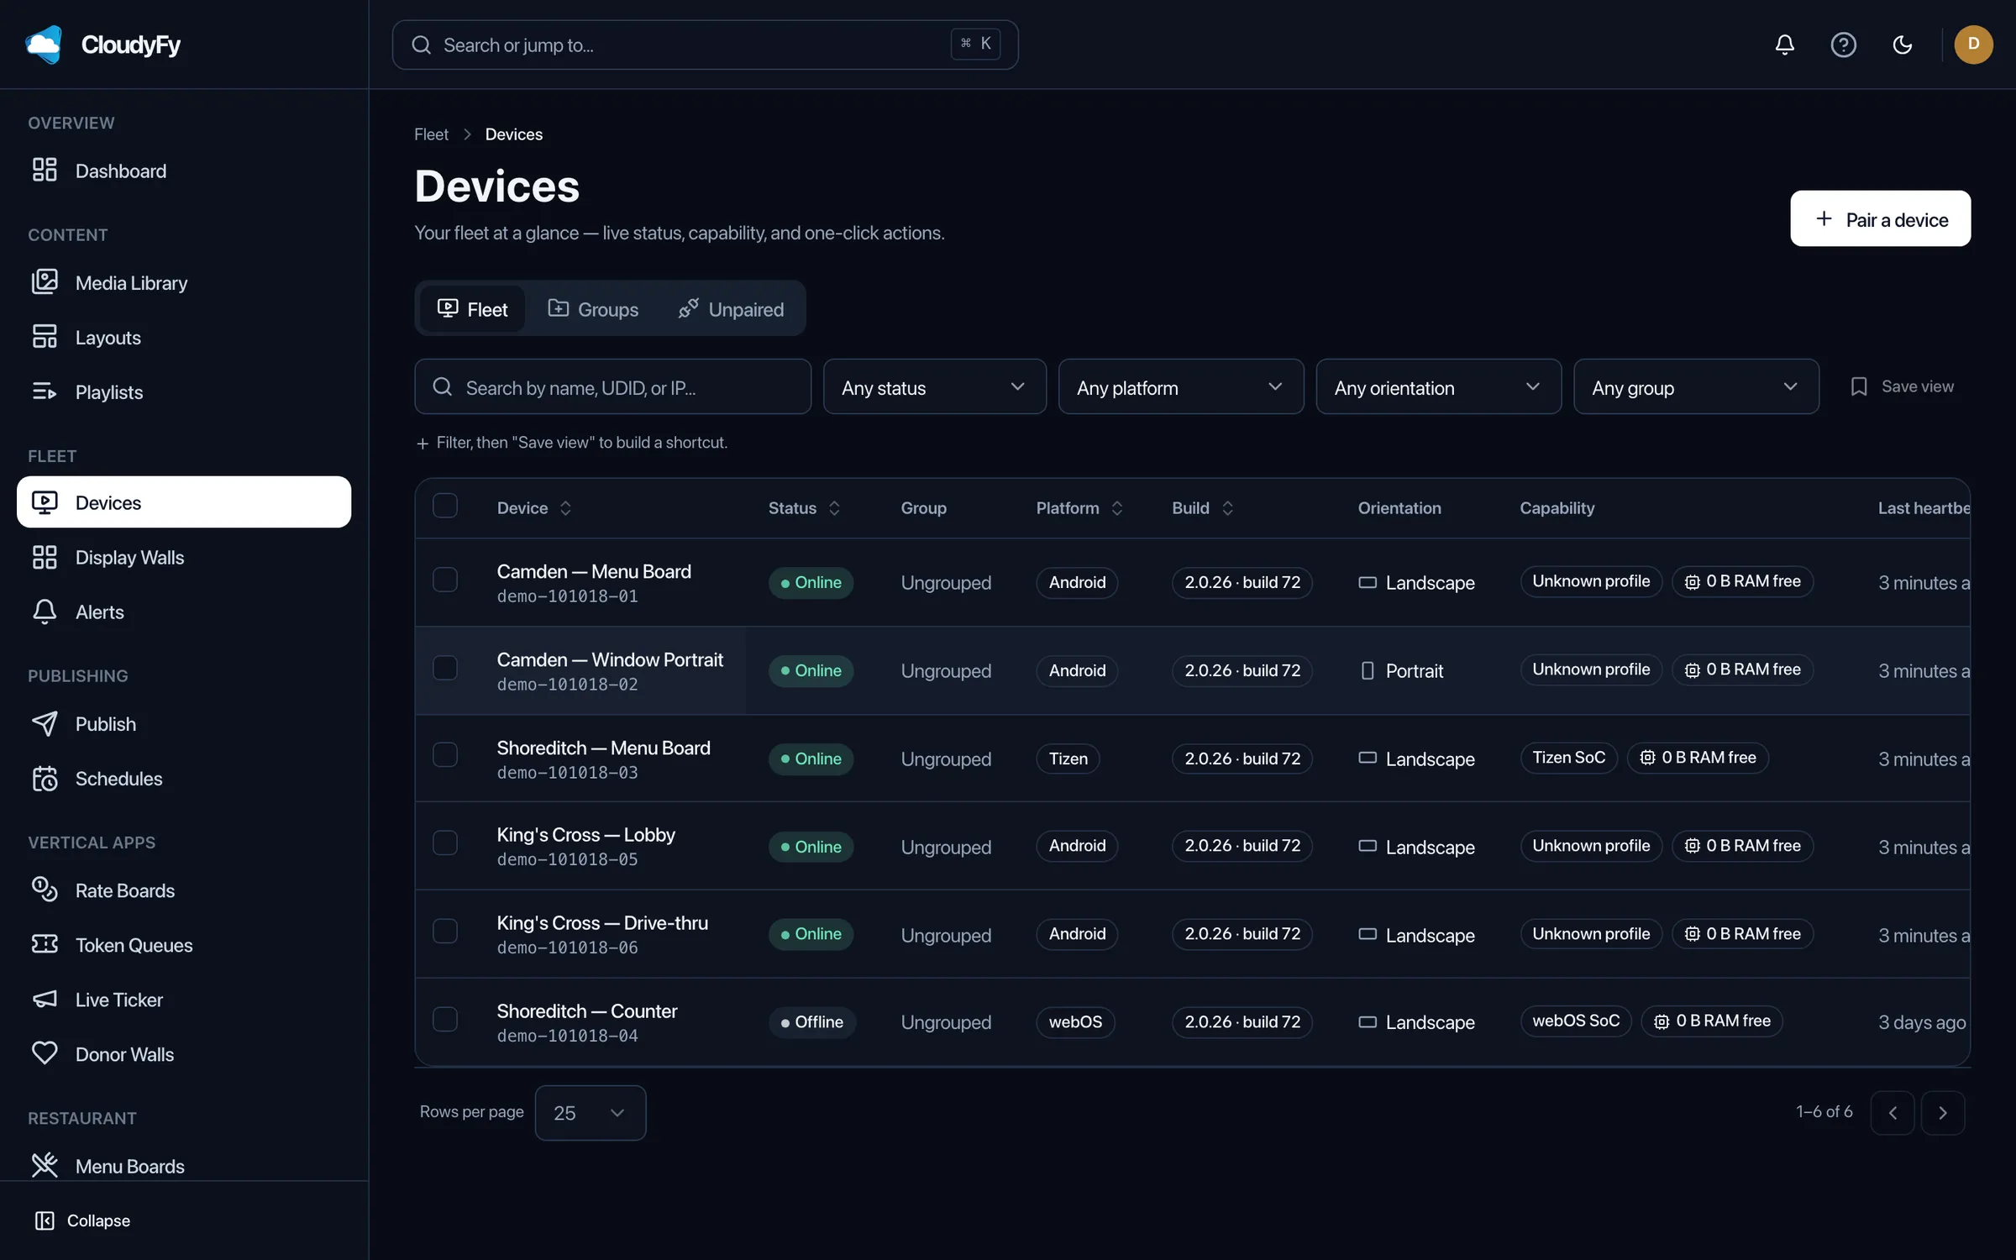Click '3 days ago' heartbeat cell
The width and height of the screenshot is (2016, 1260).
pos(1922,1022)
